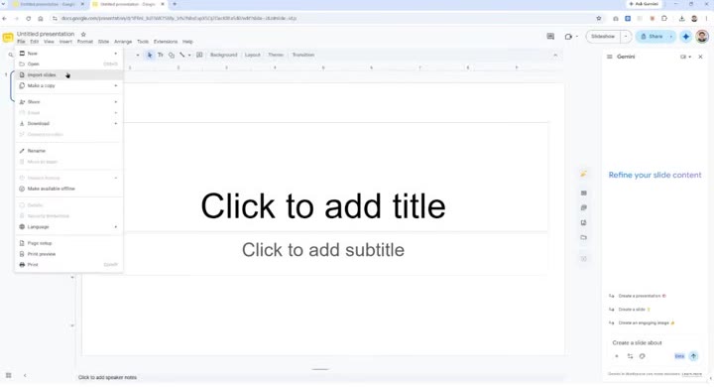Submit the Gemini prompt with the arrow
The width and height of the screenshot is (714, 387).
click(x=693, y=356)
